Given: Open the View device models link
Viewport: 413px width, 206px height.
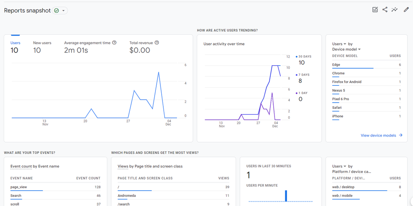Looking at the screenshot, I should pos(378,135).
